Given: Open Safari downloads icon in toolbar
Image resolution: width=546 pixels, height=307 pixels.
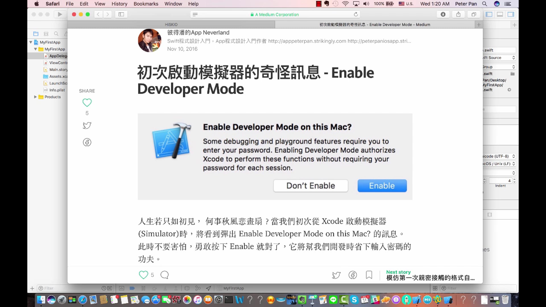Looking at the screenshot, I should point(443,14).
